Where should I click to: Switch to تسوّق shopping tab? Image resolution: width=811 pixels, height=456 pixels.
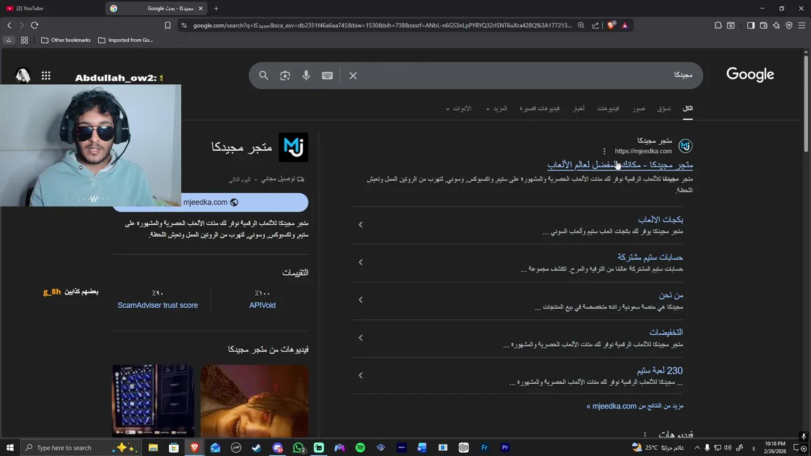tap(663, 108)
